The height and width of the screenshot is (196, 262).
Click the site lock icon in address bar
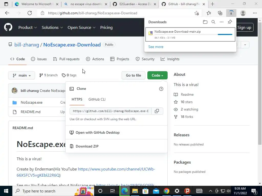[42, 13]
